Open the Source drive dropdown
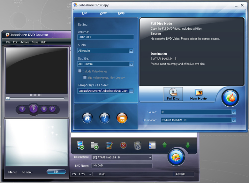This screenshot has height=183, width=249. [x=234, y=112]
